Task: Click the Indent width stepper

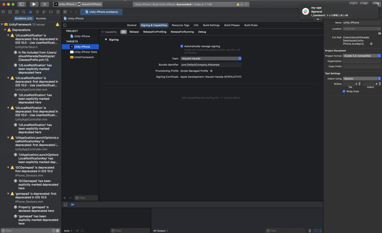Action: 379,84
